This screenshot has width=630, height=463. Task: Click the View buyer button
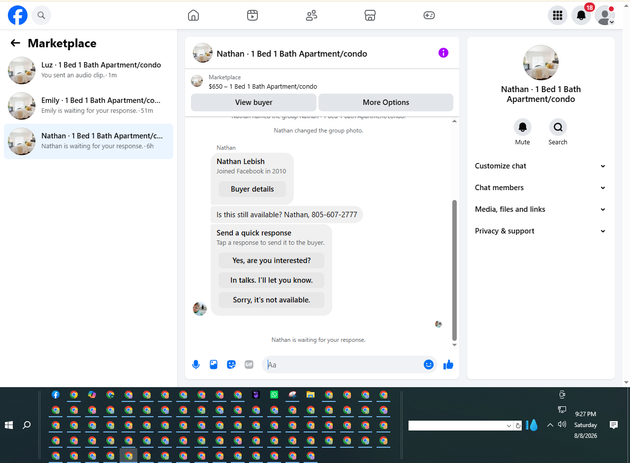(x=253, y=102)
